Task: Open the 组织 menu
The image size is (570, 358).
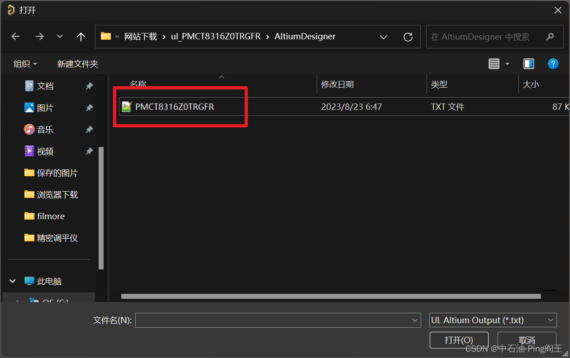Action: tap(25, 64)
